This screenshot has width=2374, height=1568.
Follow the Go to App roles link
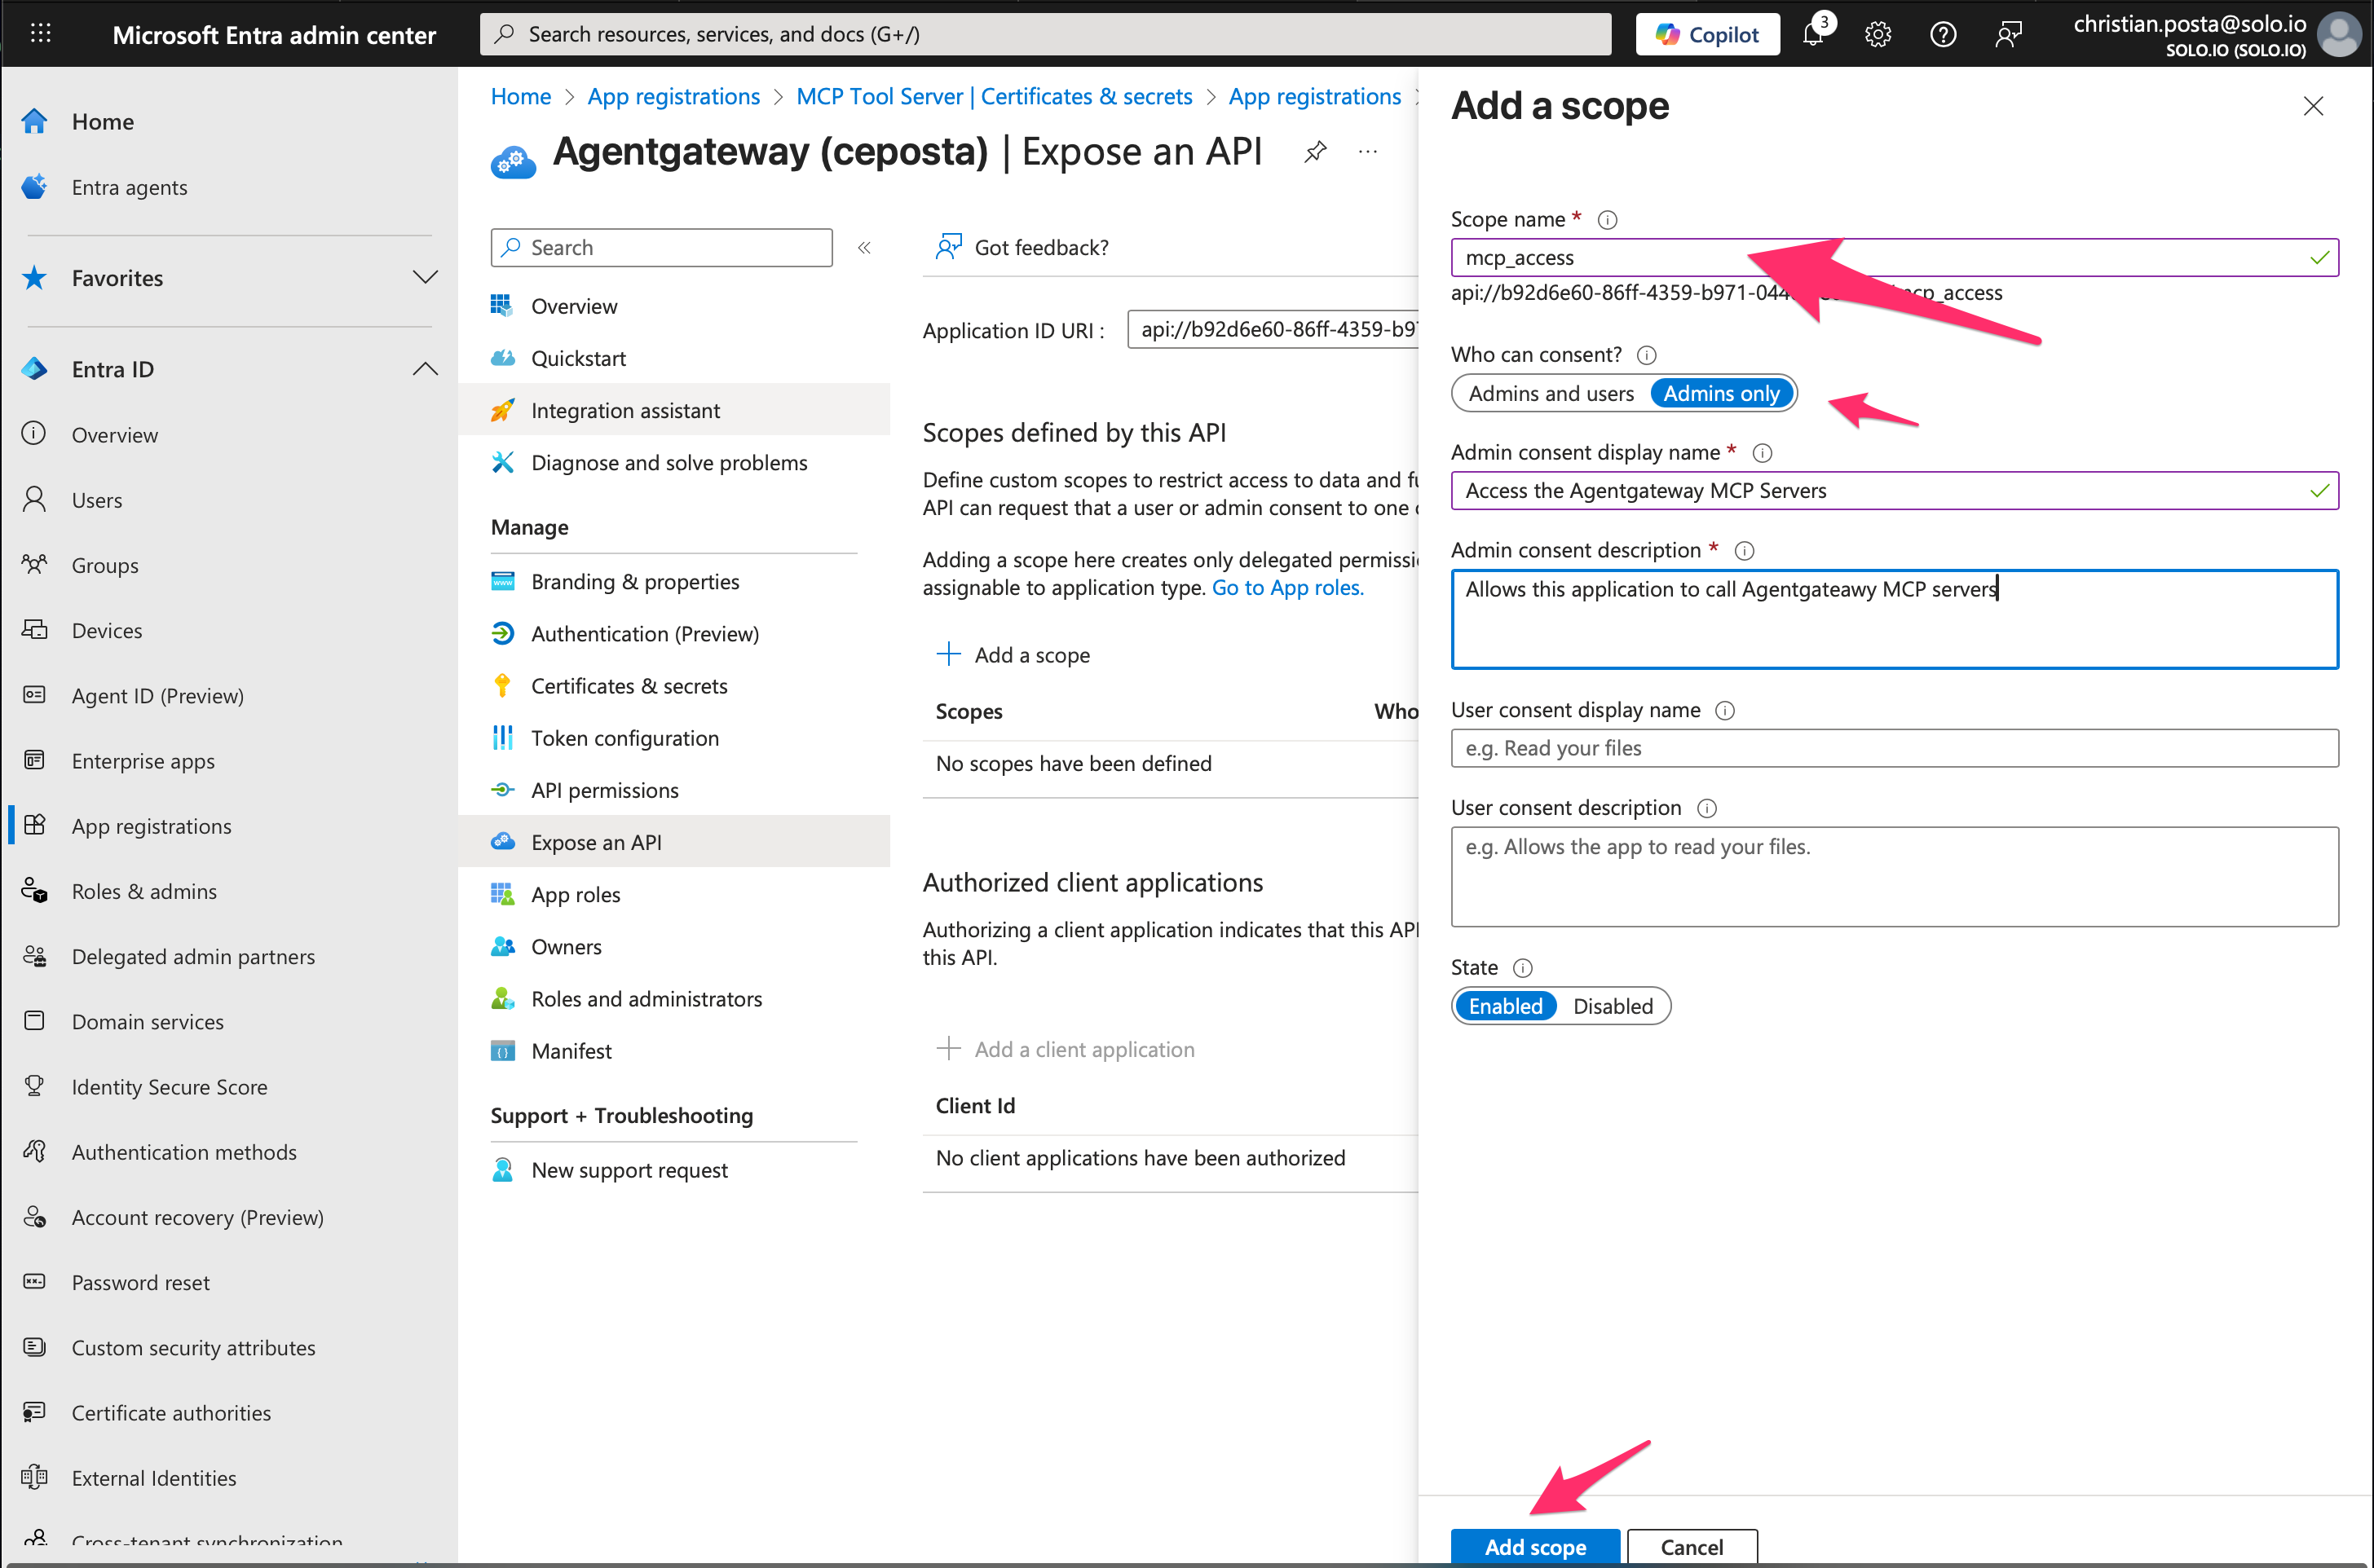tap(1287, 588)
